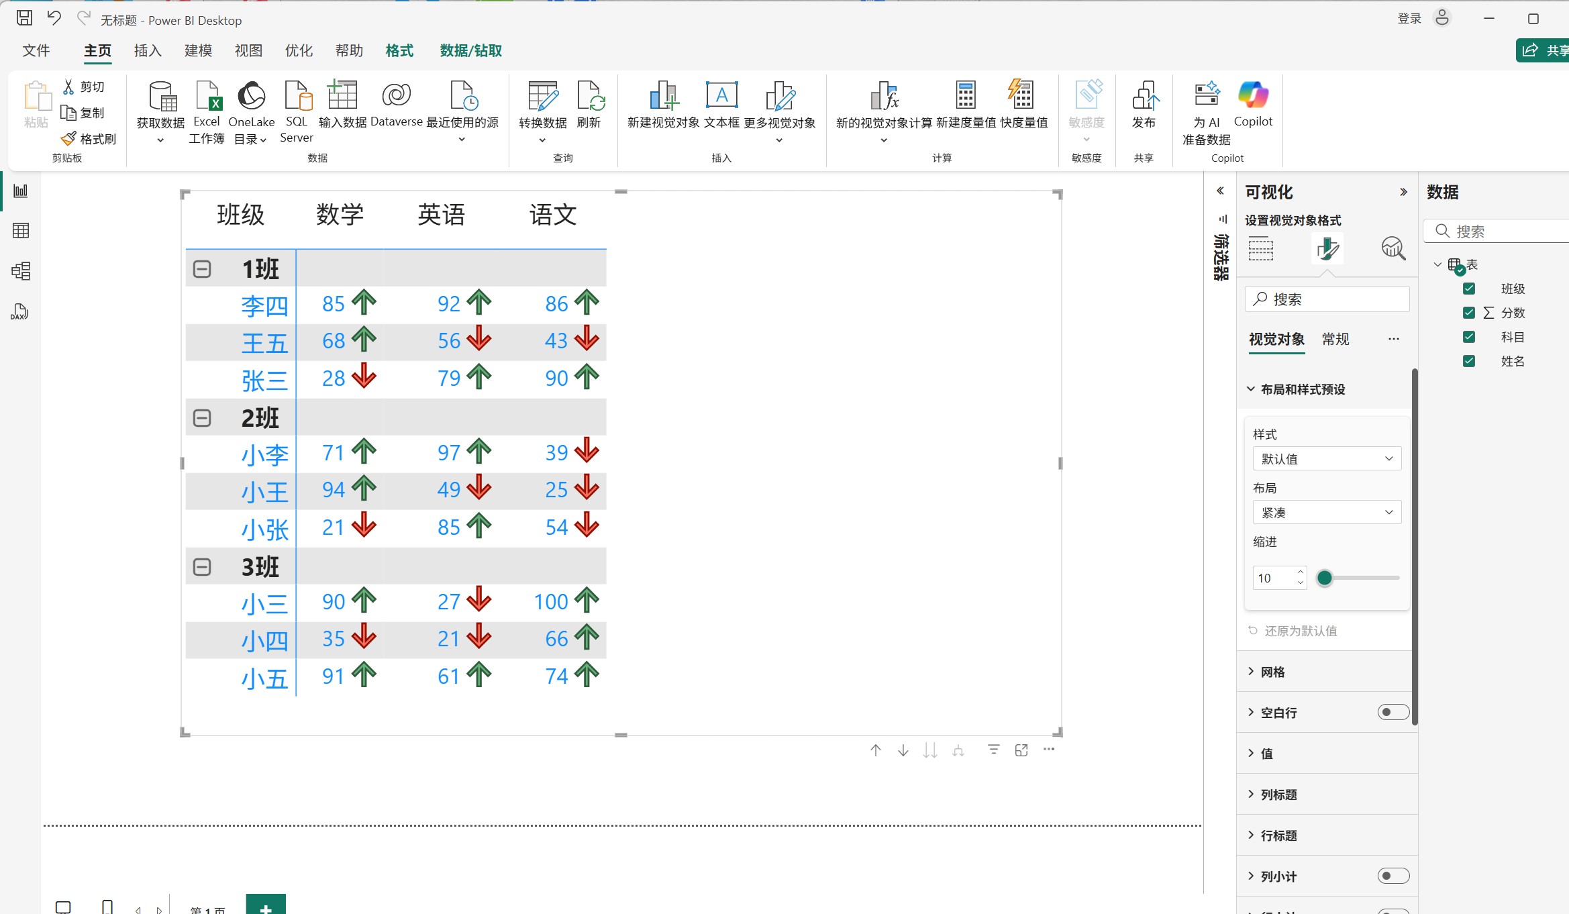Switch to the 常规 format tab
1569x914 pixels.
(x=1335, y=339)
